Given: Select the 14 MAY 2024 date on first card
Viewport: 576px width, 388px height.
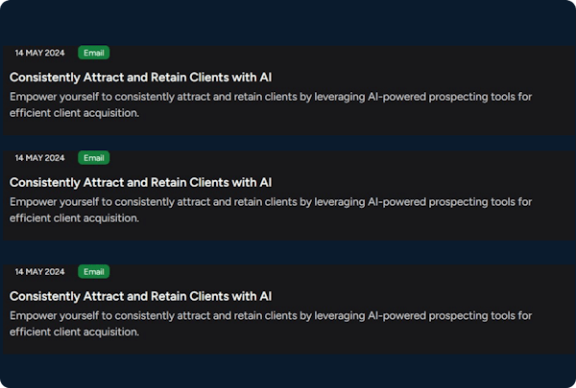Looking at the screenshot, I should (x=39, y=53).
